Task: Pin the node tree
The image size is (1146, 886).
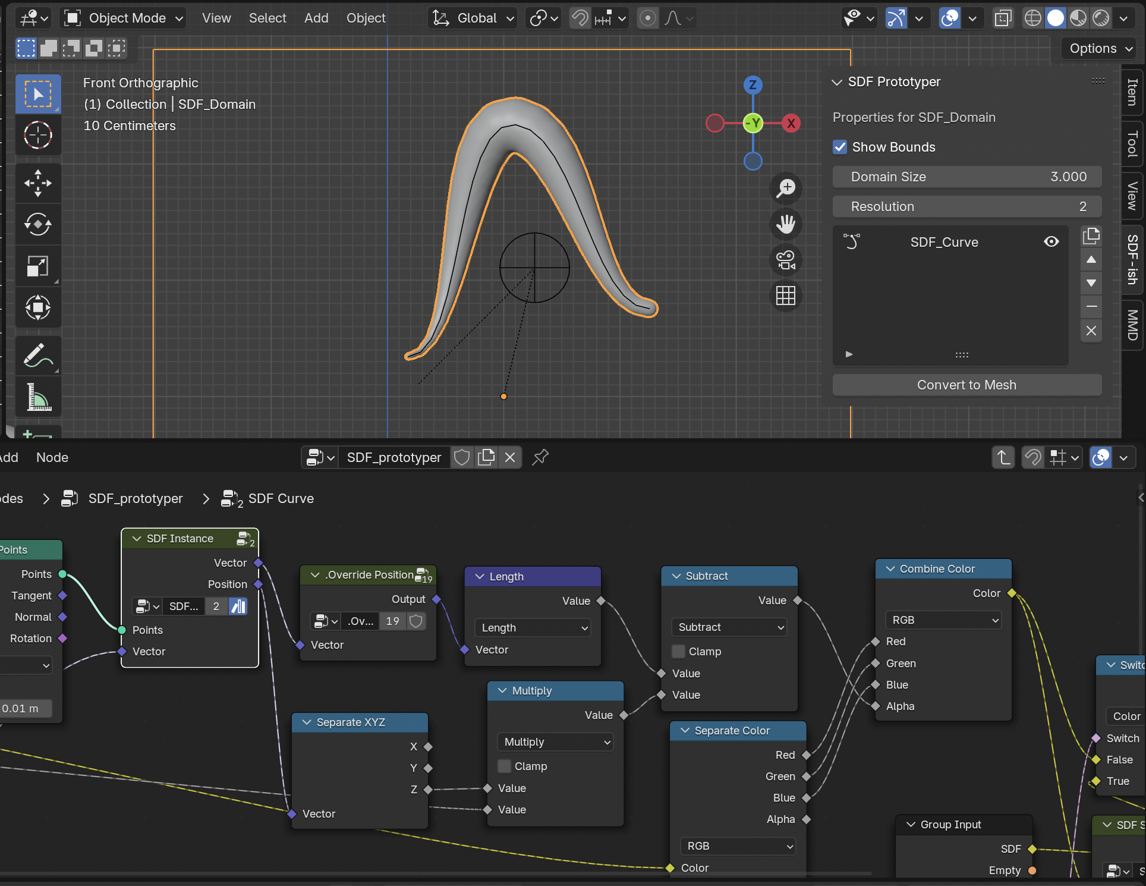Action: pos(540,457)
